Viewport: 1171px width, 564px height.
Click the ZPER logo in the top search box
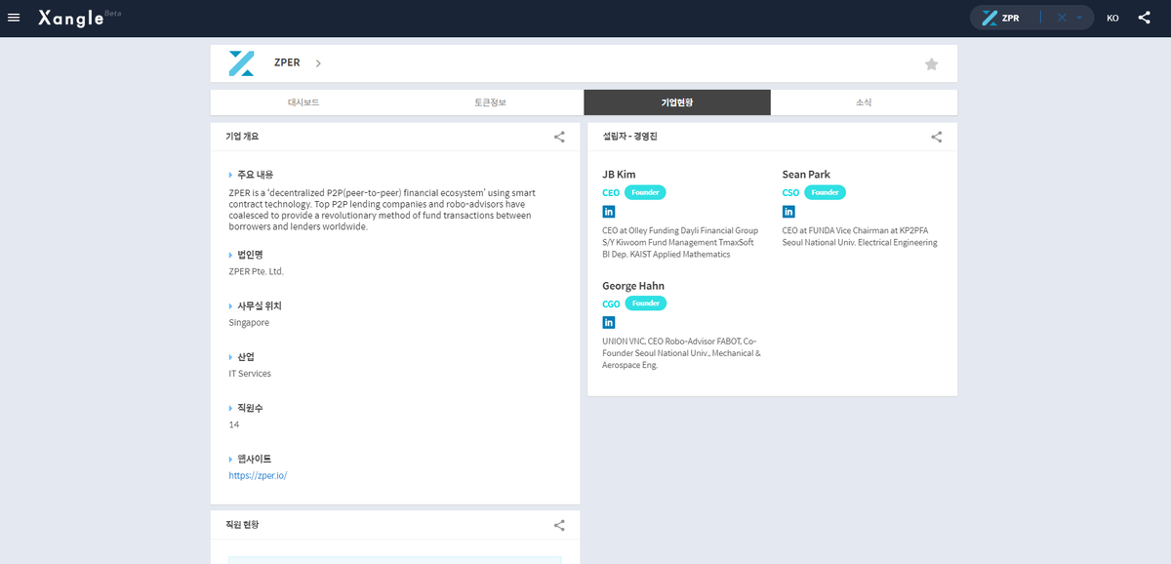[989, 18]
